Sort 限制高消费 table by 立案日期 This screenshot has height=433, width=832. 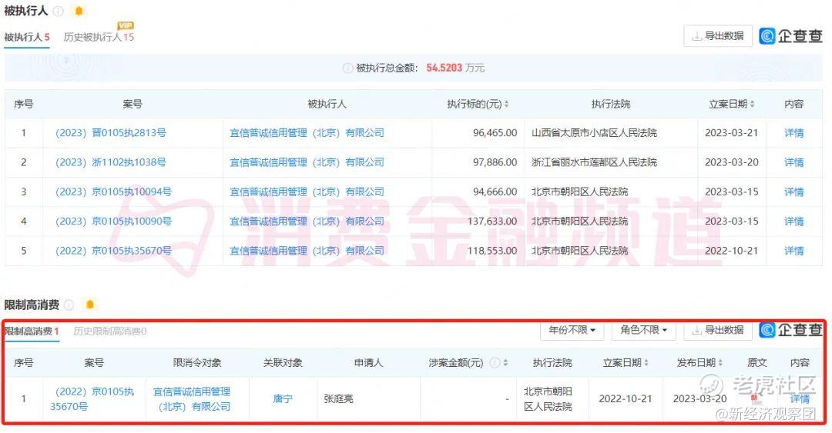(646, 363)
